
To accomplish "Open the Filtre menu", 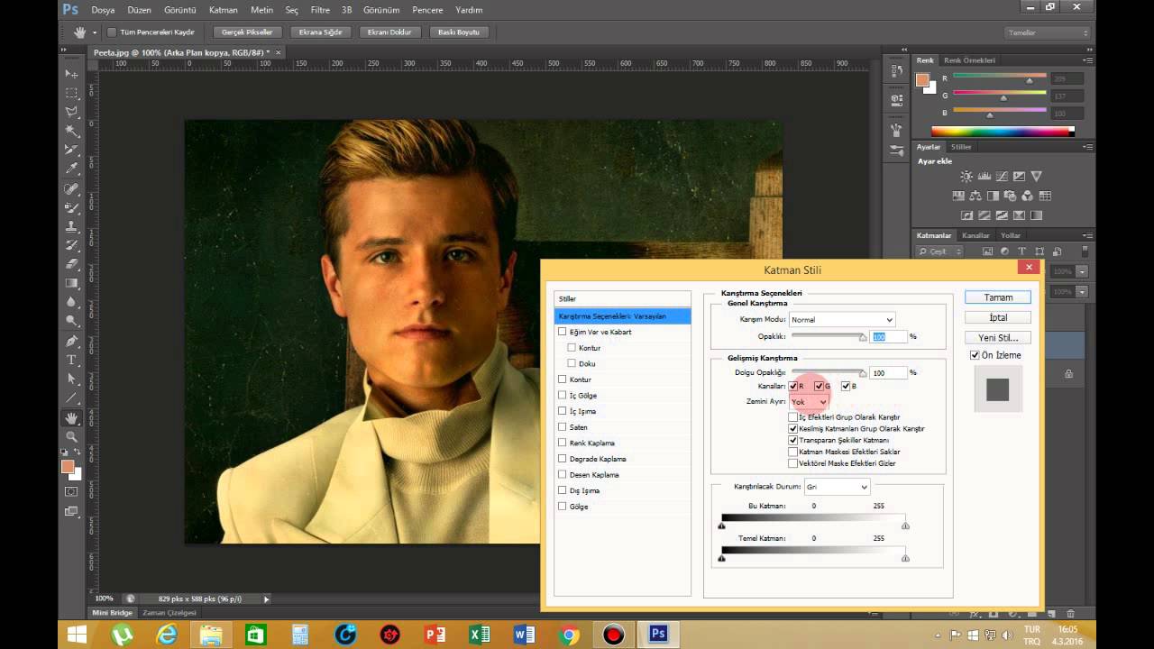I will [x=320, y=10].
